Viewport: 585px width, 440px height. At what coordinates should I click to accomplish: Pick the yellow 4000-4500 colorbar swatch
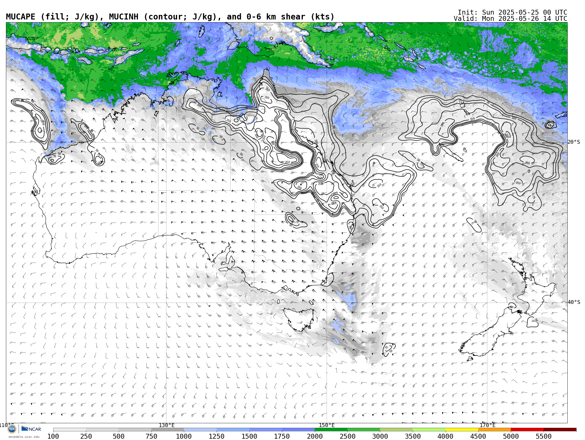[462, 430]
